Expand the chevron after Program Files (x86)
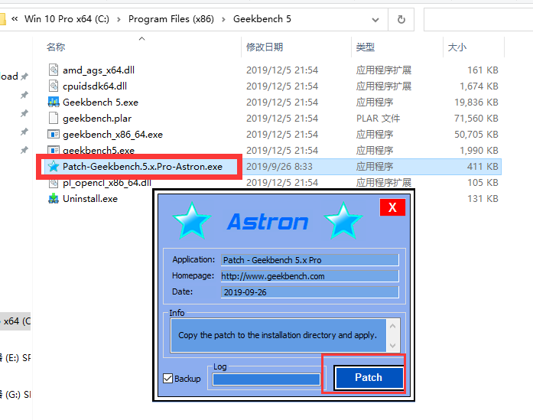This screenshot has width=533, height=420. (x=223, y=19)
